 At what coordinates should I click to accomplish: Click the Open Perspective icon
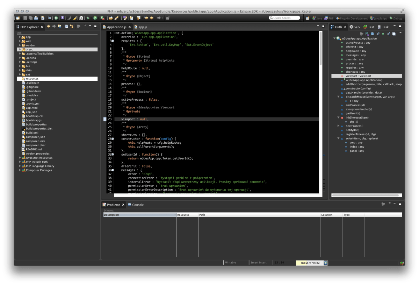pyautogui.click(x=308, y=18)
